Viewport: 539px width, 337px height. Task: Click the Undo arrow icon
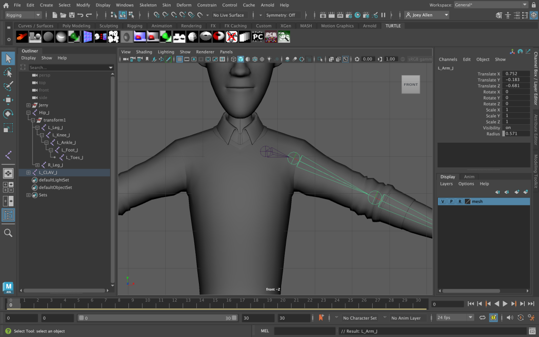80,15
